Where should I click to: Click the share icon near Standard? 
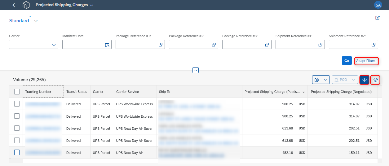tap(378, 18)
